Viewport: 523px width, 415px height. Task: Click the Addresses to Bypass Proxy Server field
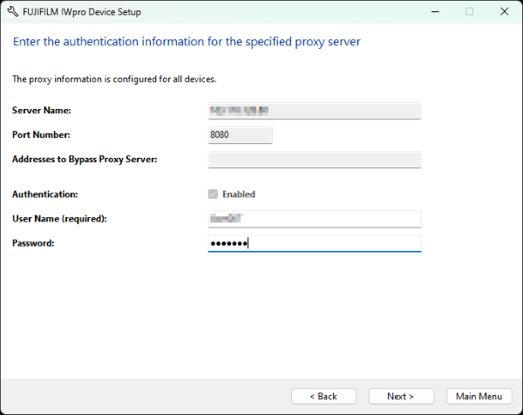[315, 160]
